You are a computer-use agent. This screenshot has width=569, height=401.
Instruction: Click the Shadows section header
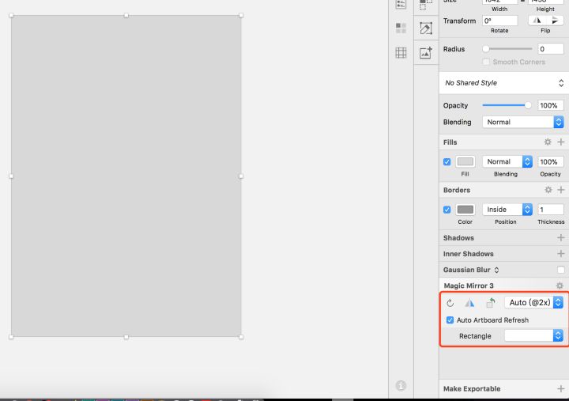[x=458, y=238]
